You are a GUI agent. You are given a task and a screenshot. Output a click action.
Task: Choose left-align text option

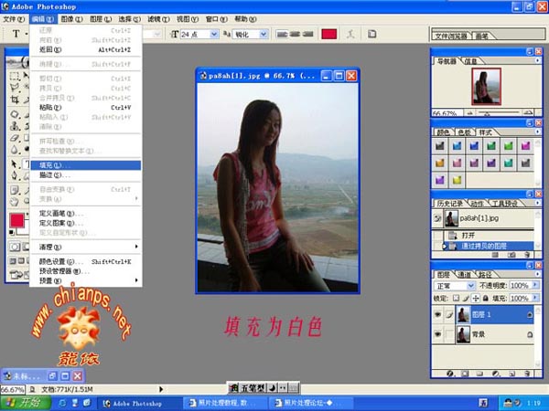click(x=282, y=34)
